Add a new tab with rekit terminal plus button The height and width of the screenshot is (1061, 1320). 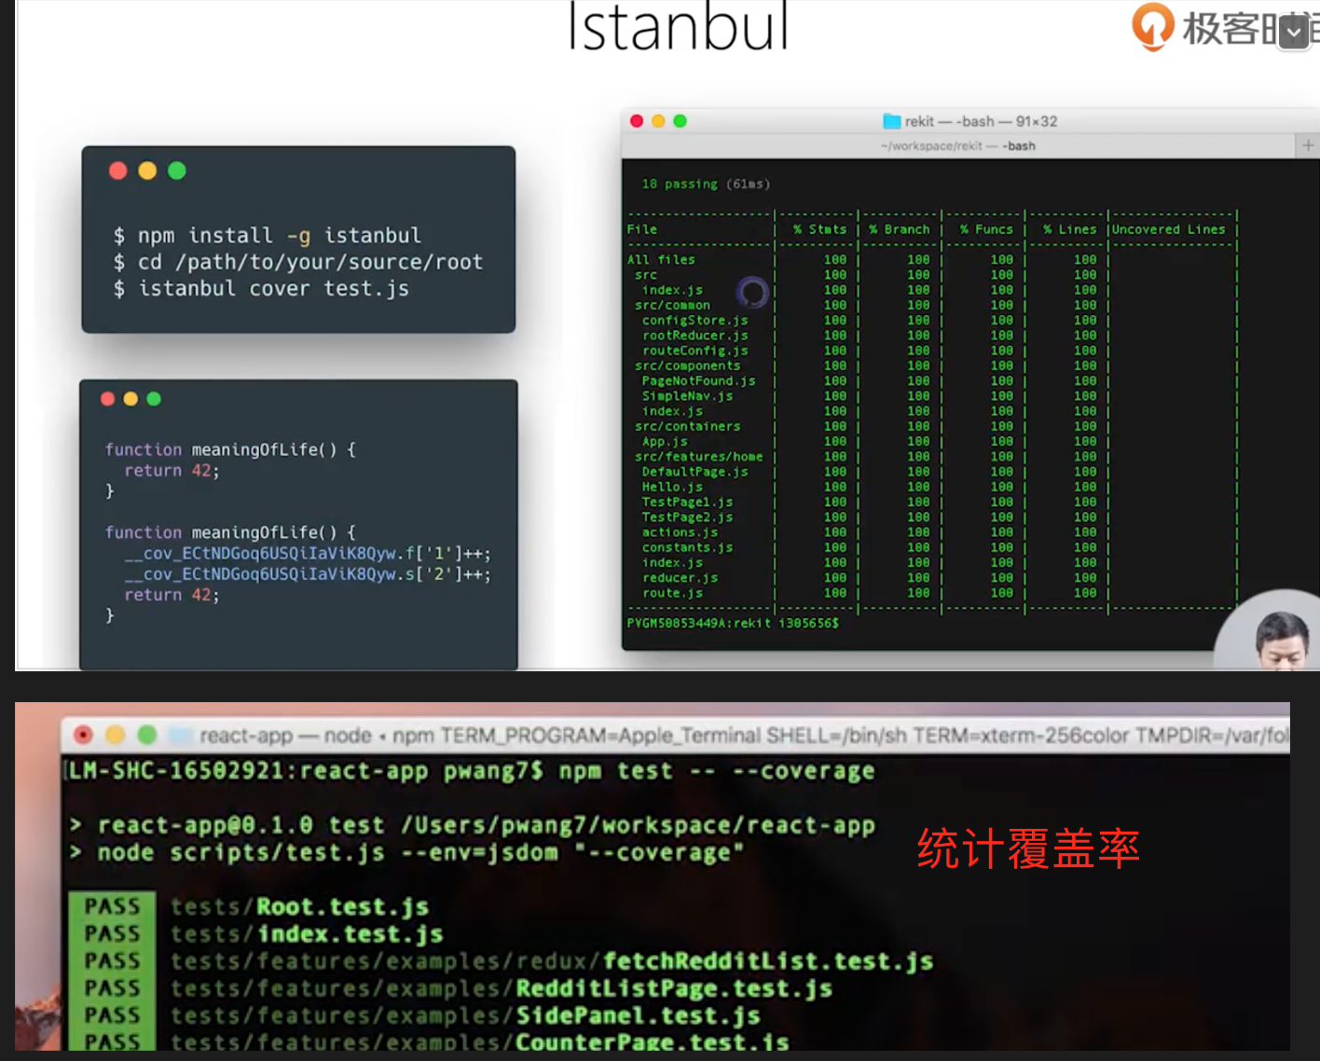pyautogui.click(x=1308, y=145)
